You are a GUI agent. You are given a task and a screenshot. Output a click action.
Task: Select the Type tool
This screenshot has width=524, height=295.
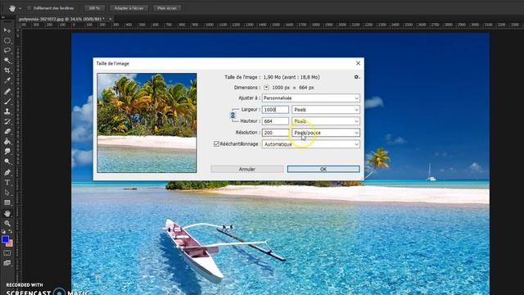[x=7, y=183]
